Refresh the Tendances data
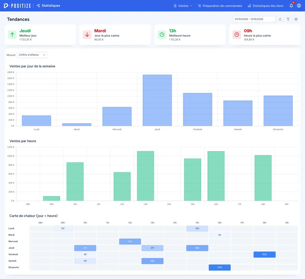The height and width of the screenshot is (279, 305). point(280,19)
